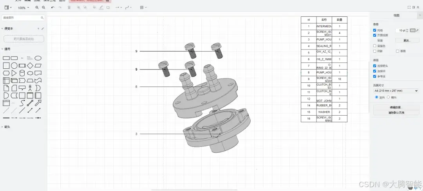
Task: Click the WASHER cell in the parts table
Action: (x=324, y=112)
